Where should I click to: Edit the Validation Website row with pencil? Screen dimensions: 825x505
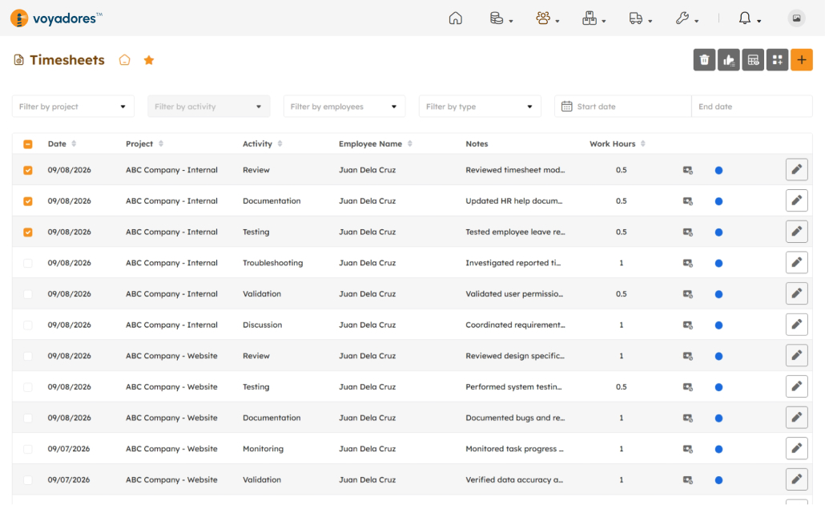(x=797, y=479)
